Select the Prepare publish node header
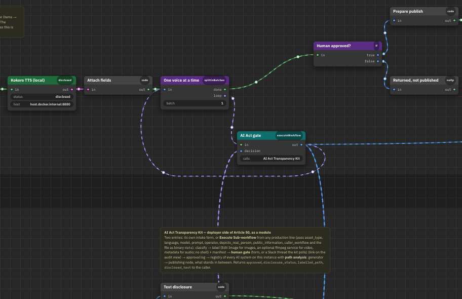Screen dimensions: 462x299 [424, 11]
